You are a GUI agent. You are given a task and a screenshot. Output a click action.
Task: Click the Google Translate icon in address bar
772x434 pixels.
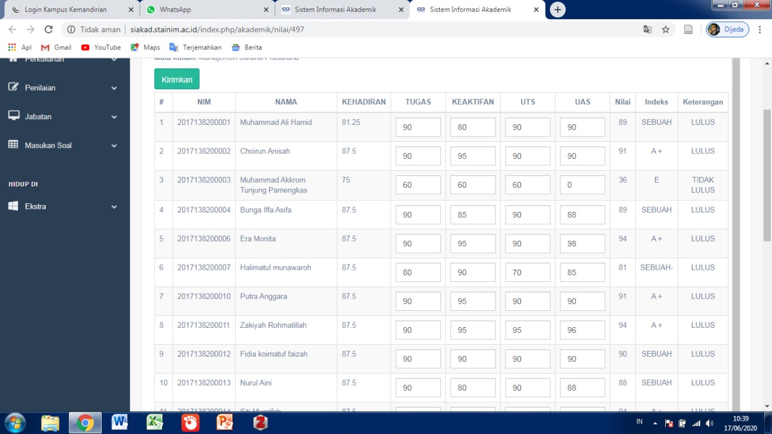[648, 30]
